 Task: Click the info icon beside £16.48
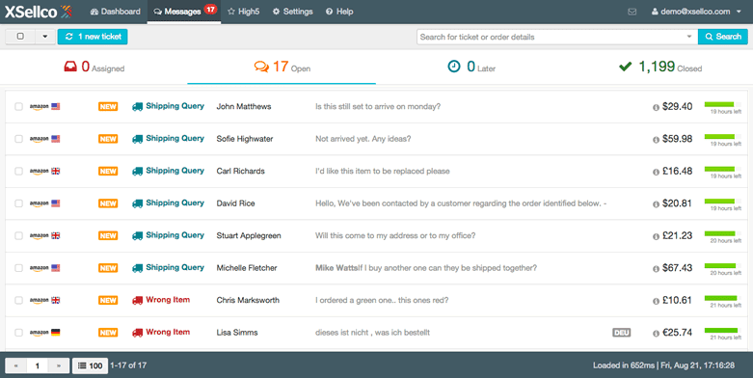click(x=656, y=172)
